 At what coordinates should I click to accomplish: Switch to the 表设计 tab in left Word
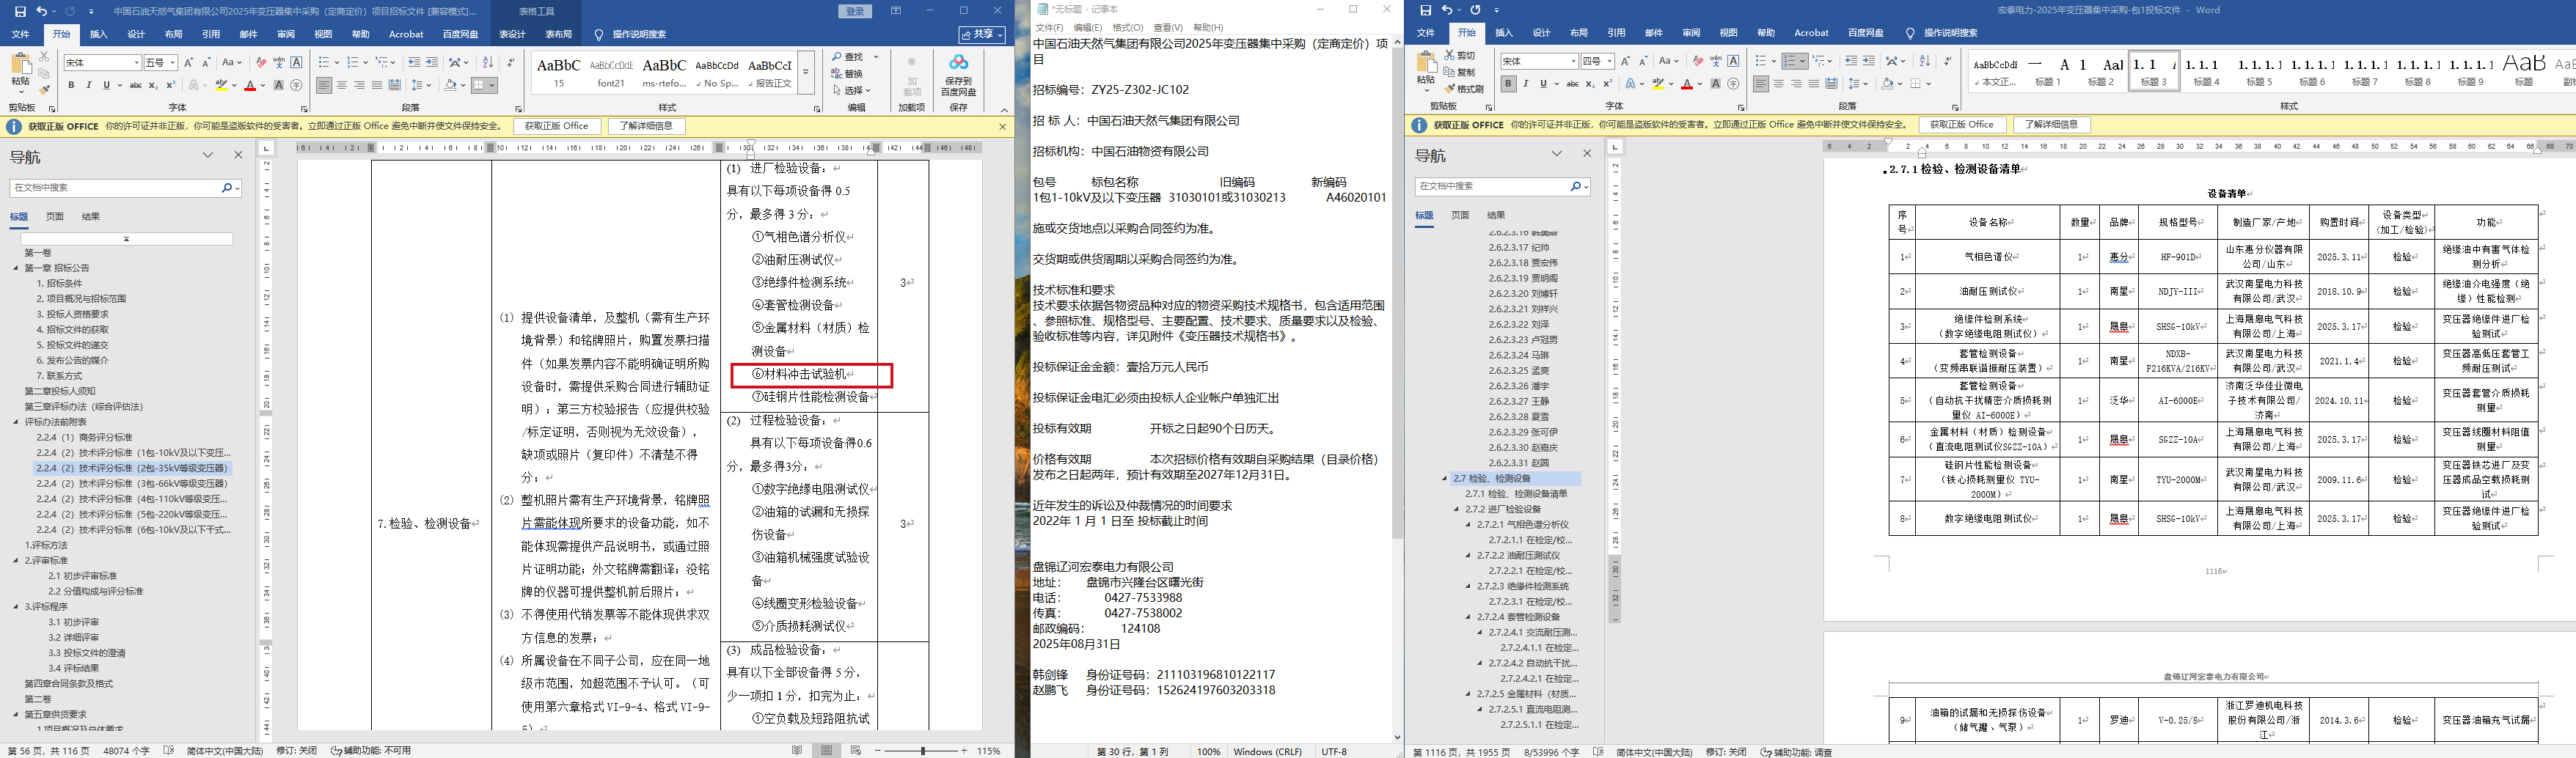click(x=512, y=34)
